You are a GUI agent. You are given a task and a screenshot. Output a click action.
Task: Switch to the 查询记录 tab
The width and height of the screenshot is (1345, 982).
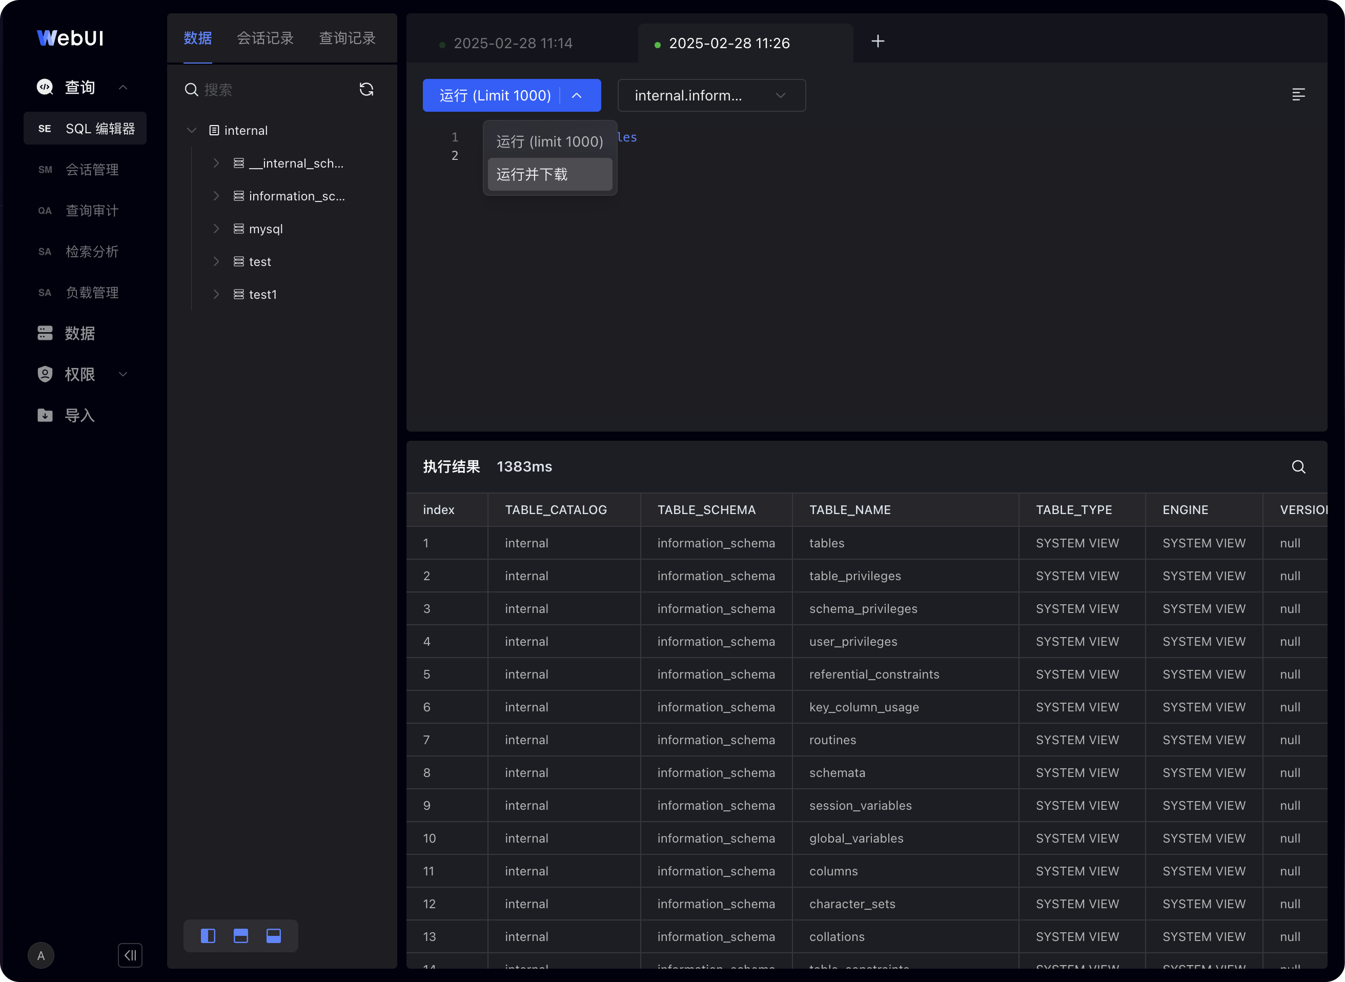348,38
